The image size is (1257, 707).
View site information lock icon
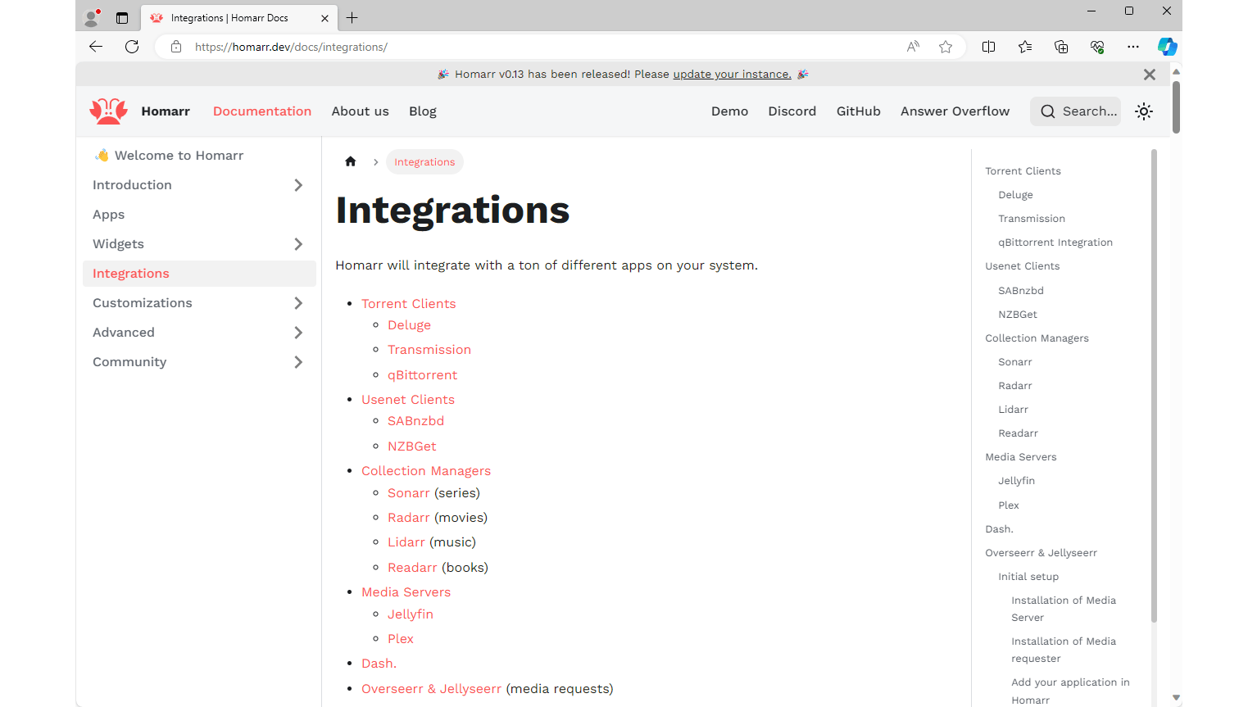[176, 47]
